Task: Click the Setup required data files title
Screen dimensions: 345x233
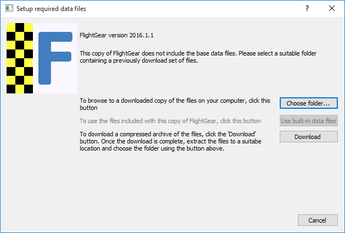Action: click(51, 9)
